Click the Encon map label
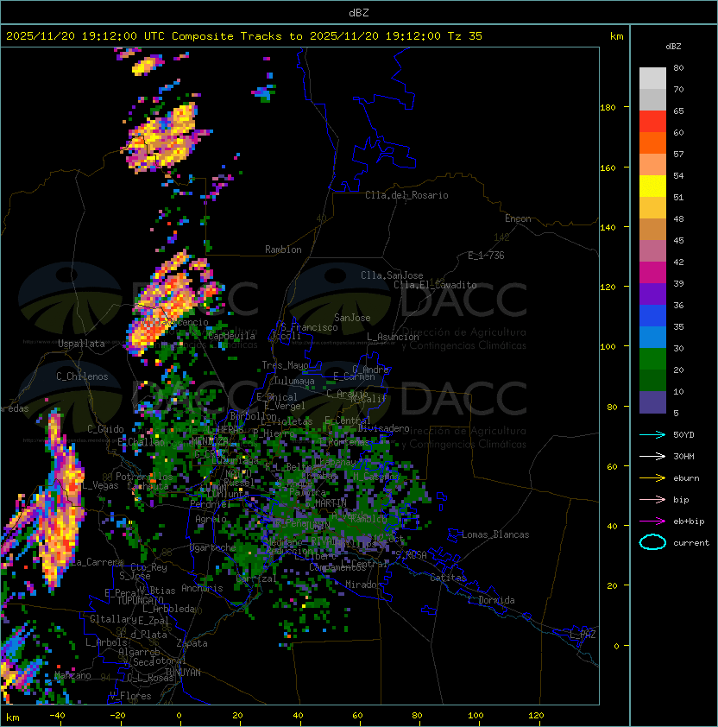Screen dimensions: 718x727 point(518,218)
